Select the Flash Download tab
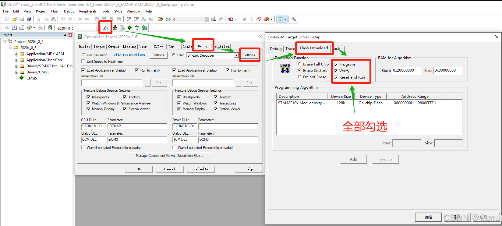This screenshot has height=226, width=502. [314, 48]
